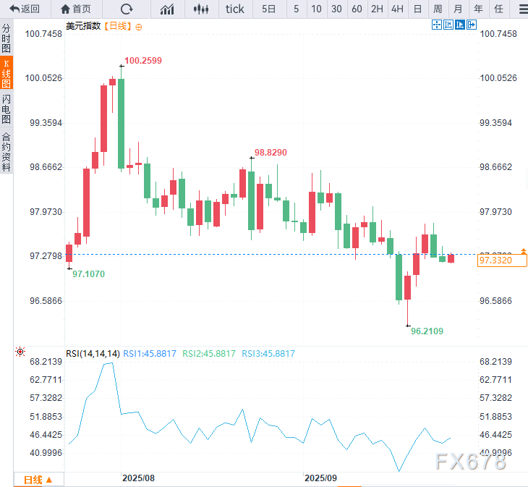Toggle the filled axis-play chart icon

click(460, 25)
